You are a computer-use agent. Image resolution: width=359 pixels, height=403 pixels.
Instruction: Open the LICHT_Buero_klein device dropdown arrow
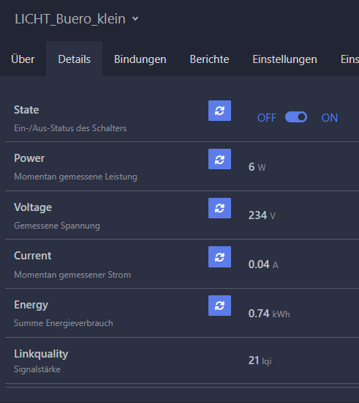click(135, 19)
